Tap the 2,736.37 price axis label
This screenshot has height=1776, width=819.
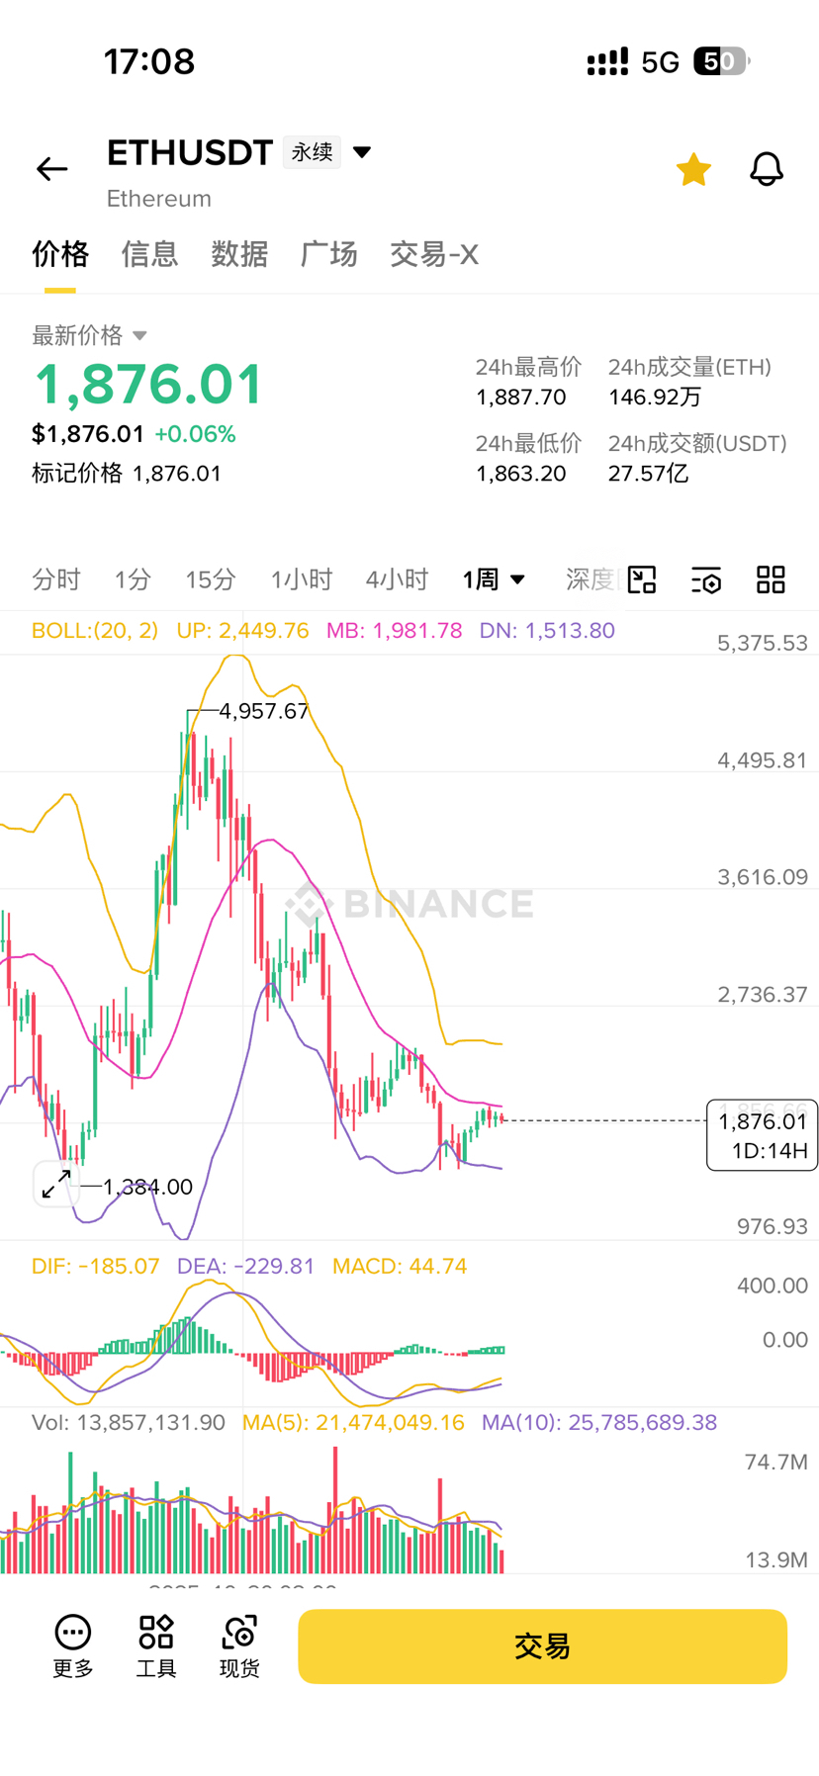click(763, 994)
